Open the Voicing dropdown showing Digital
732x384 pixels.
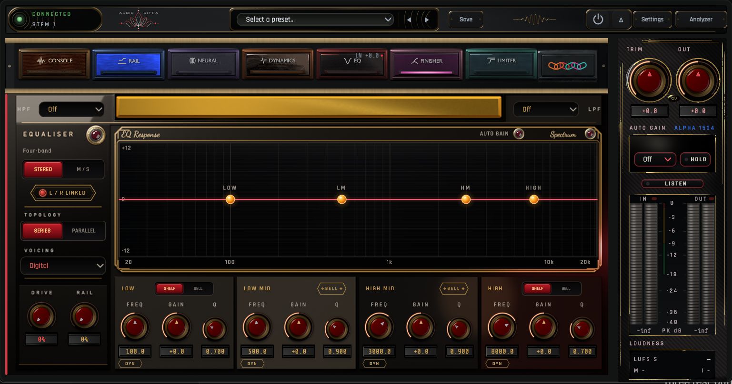(x=63, y=266)
